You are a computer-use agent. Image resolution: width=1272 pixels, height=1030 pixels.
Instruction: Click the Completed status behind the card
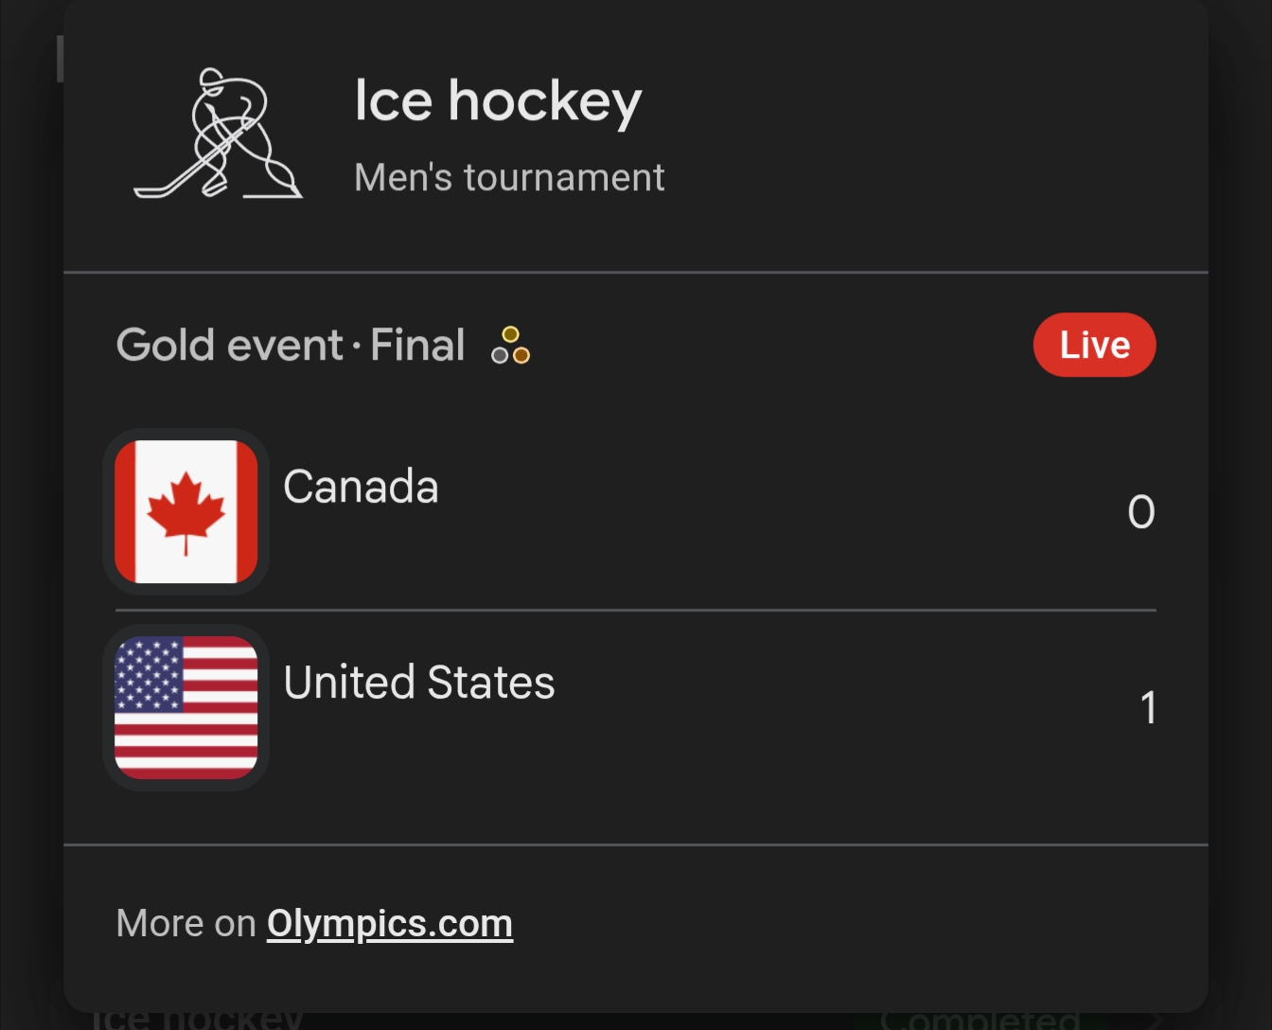[x=980, y=1021]
